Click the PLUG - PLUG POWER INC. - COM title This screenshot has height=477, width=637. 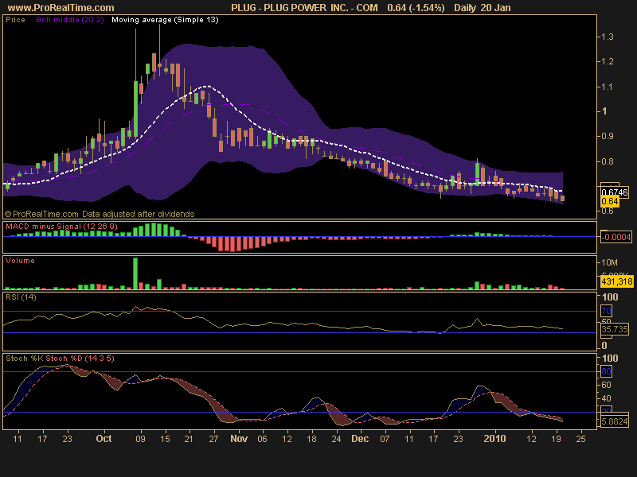tap(304, 8)
